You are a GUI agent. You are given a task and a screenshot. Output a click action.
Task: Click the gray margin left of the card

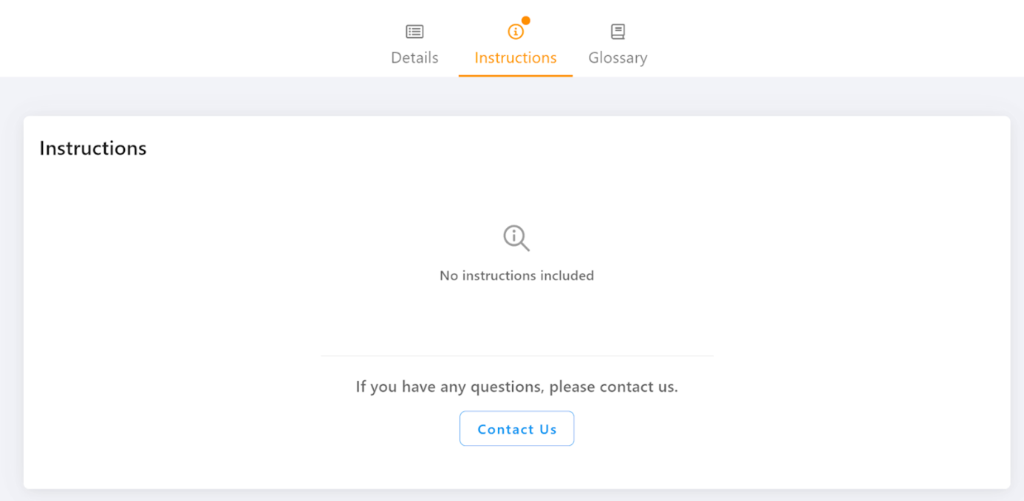click(11, 295)
